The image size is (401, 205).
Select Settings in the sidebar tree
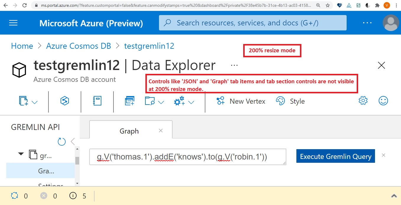50,186
